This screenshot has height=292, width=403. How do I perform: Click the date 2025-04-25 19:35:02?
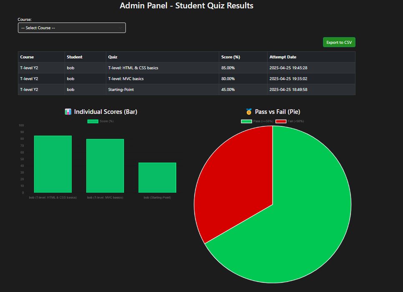tap(288, 79)
